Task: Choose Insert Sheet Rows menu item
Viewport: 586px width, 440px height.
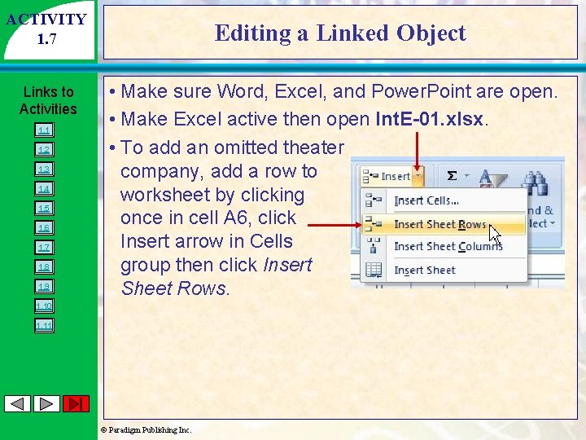Action: 444,224
